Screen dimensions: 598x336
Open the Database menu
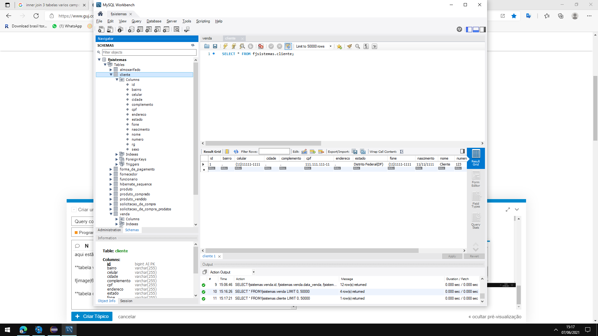point(154,21)
